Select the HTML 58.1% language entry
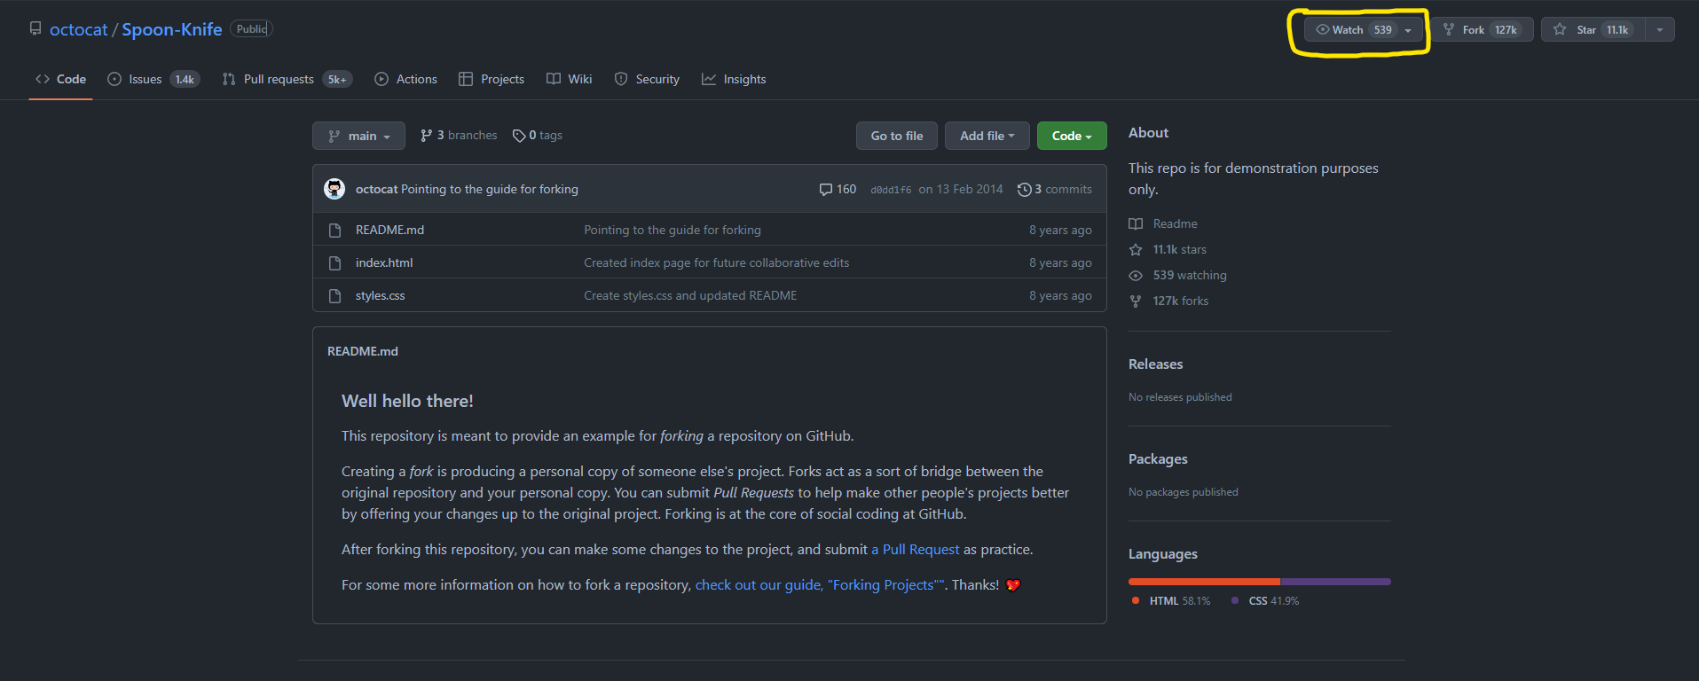 click(1171, 600)
